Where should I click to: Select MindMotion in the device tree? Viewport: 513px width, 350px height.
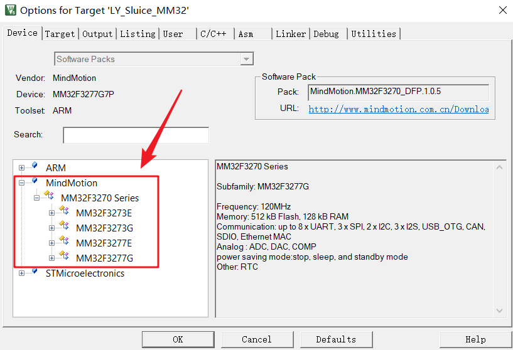coord(72,183)
